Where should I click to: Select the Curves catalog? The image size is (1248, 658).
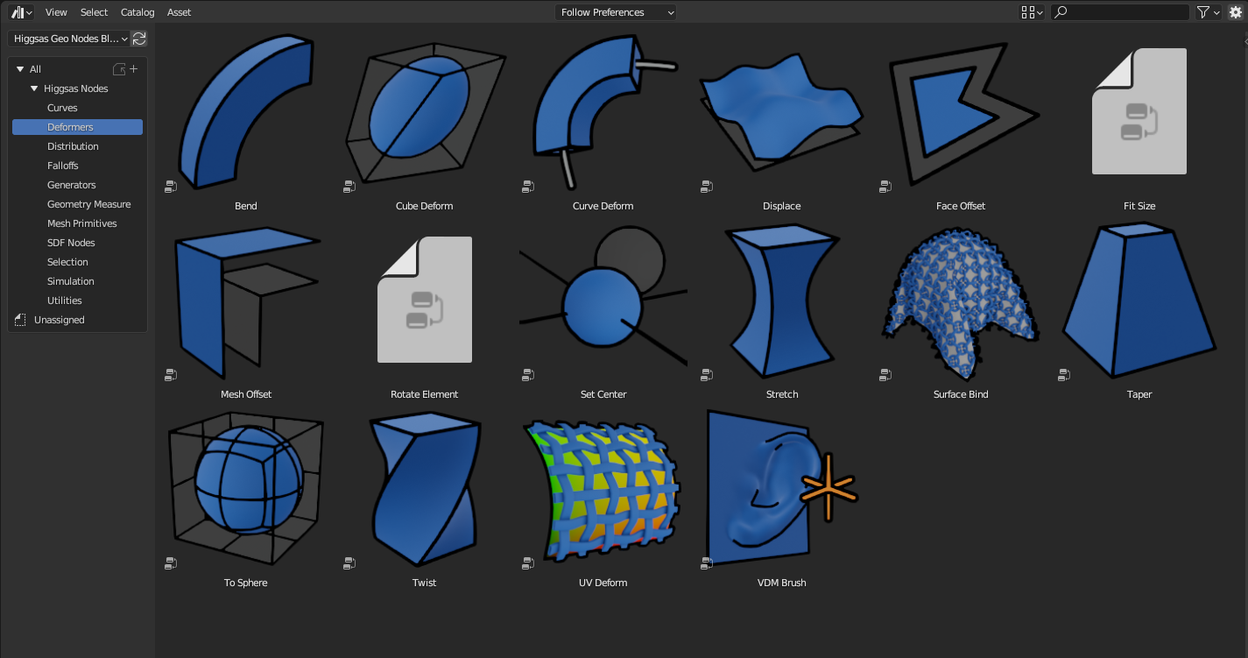pyautogui.click(x=62, y=108)
